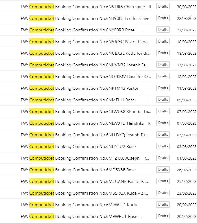Click the 30/03/2023 date

pos(187,7)
